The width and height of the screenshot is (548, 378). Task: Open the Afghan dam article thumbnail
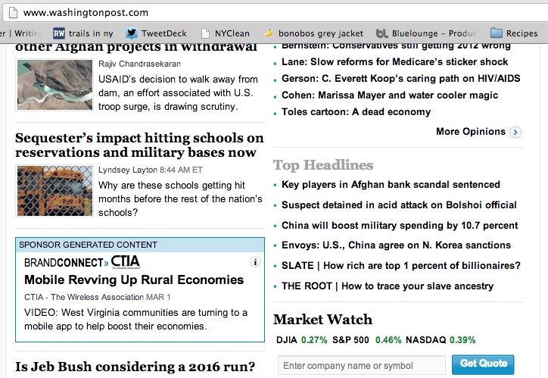pyautogui.click(x=54, y=86)
